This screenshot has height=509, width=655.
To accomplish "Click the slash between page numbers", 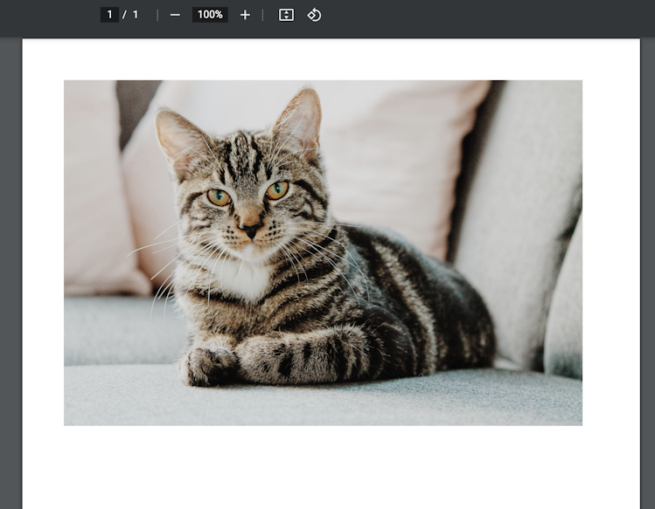I will click(124, 15).
